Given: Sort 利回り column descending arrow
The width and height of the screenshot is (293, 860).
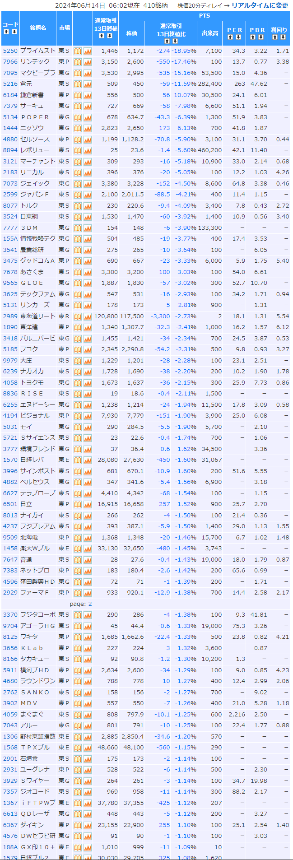Looking at the screenshot, I should [x=283, y=37].
